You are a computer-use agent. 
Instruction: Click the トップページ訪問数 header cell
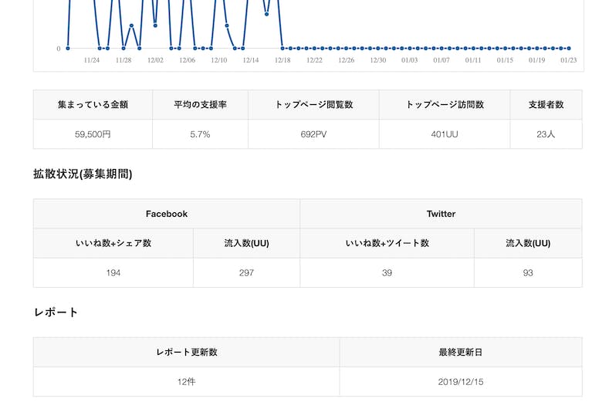[x=445, y=105]
